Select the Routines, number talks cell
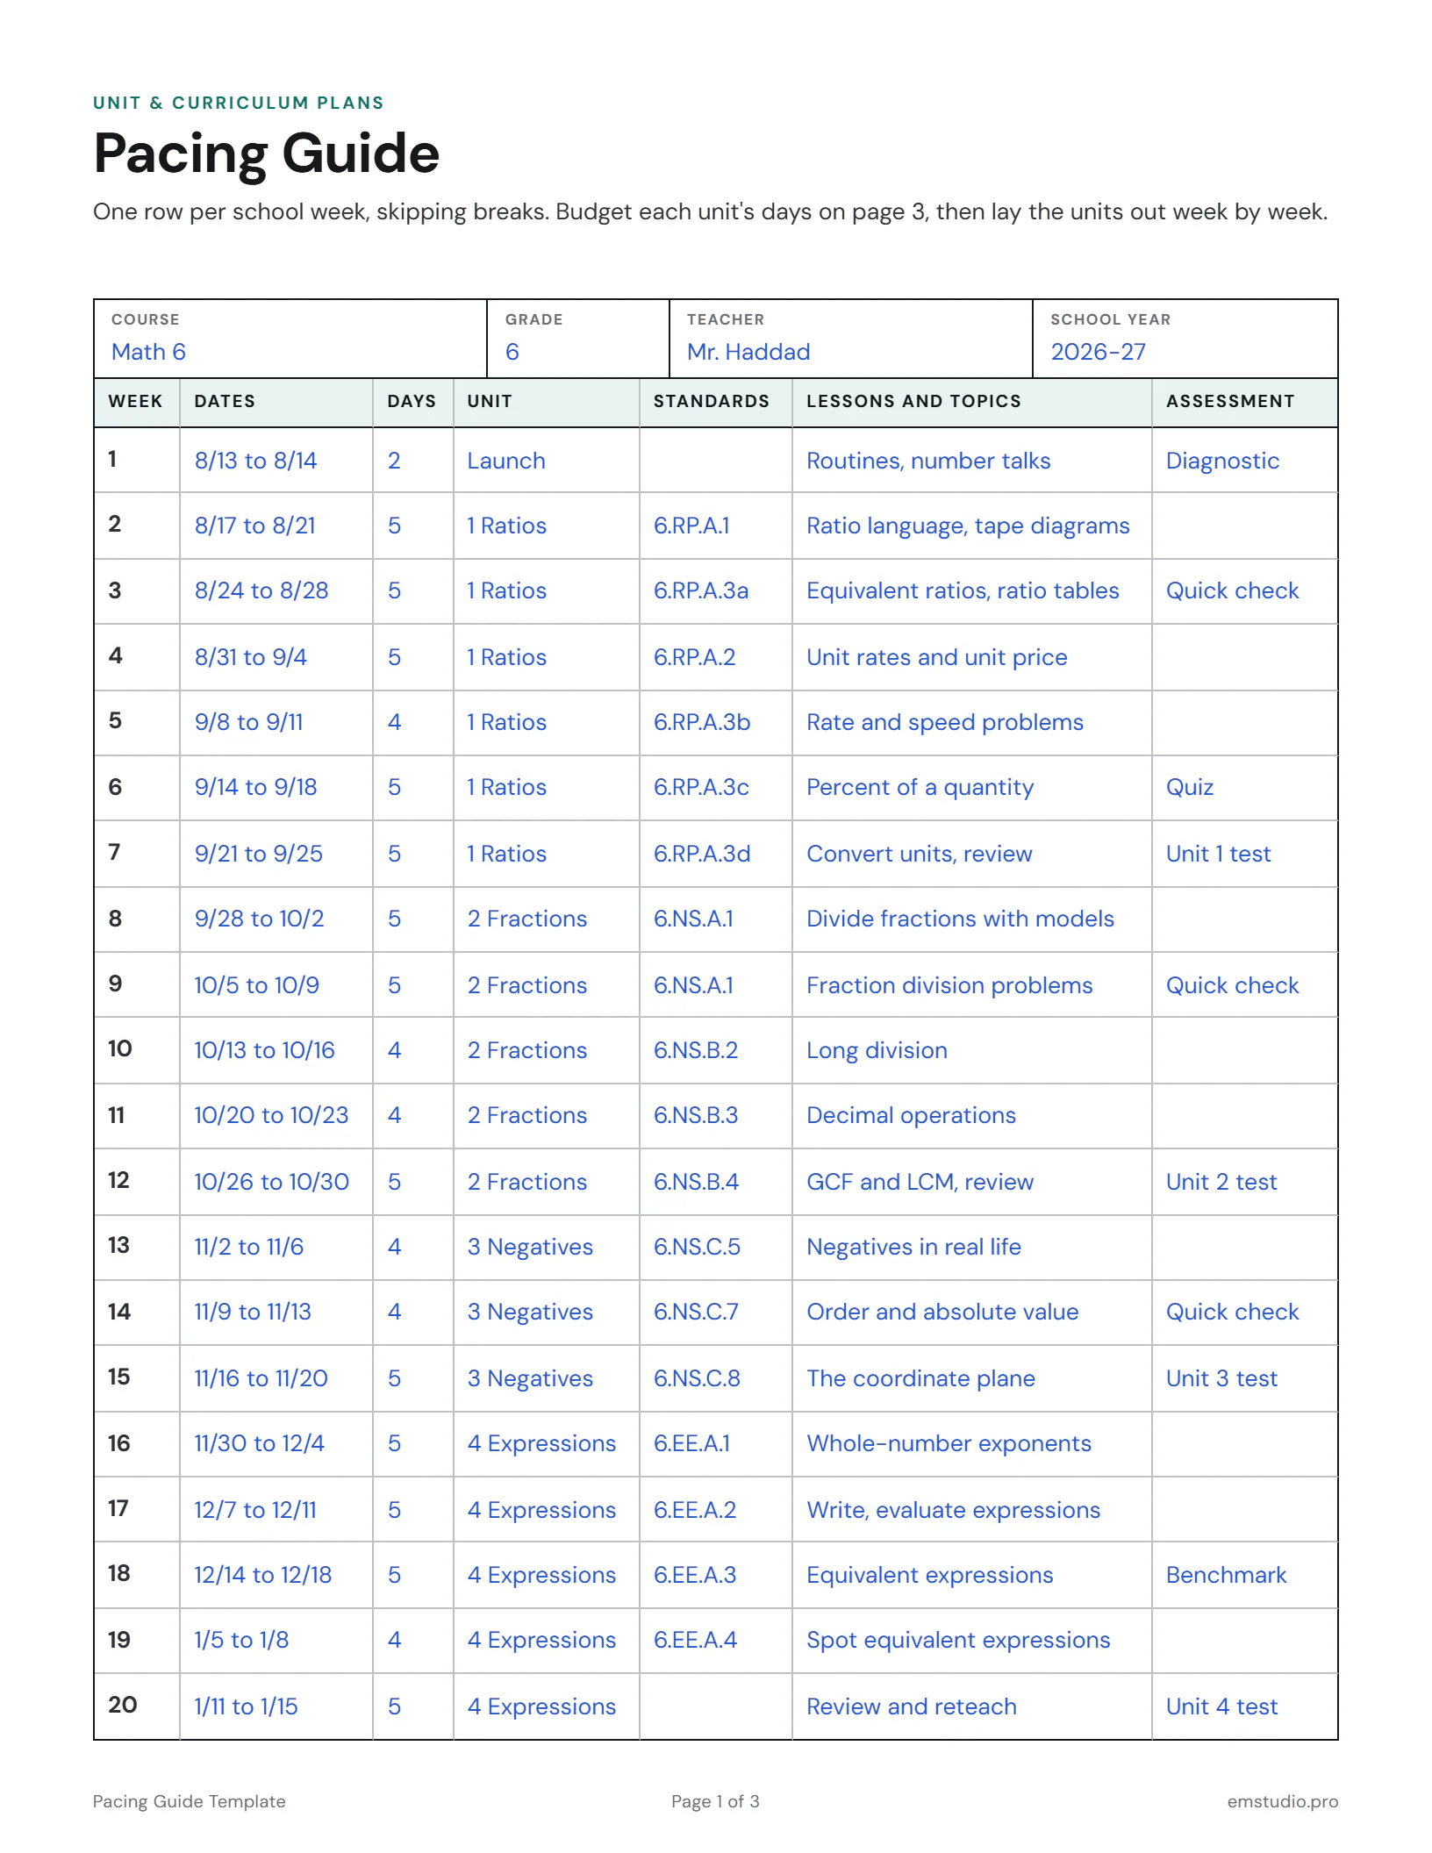Screen dimensions: 1432x1853 (x=972, y=461)
